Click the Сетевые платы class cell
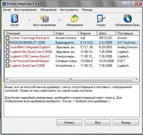Image resolution: width=143 pixels, height=135 pixels. 66,61
